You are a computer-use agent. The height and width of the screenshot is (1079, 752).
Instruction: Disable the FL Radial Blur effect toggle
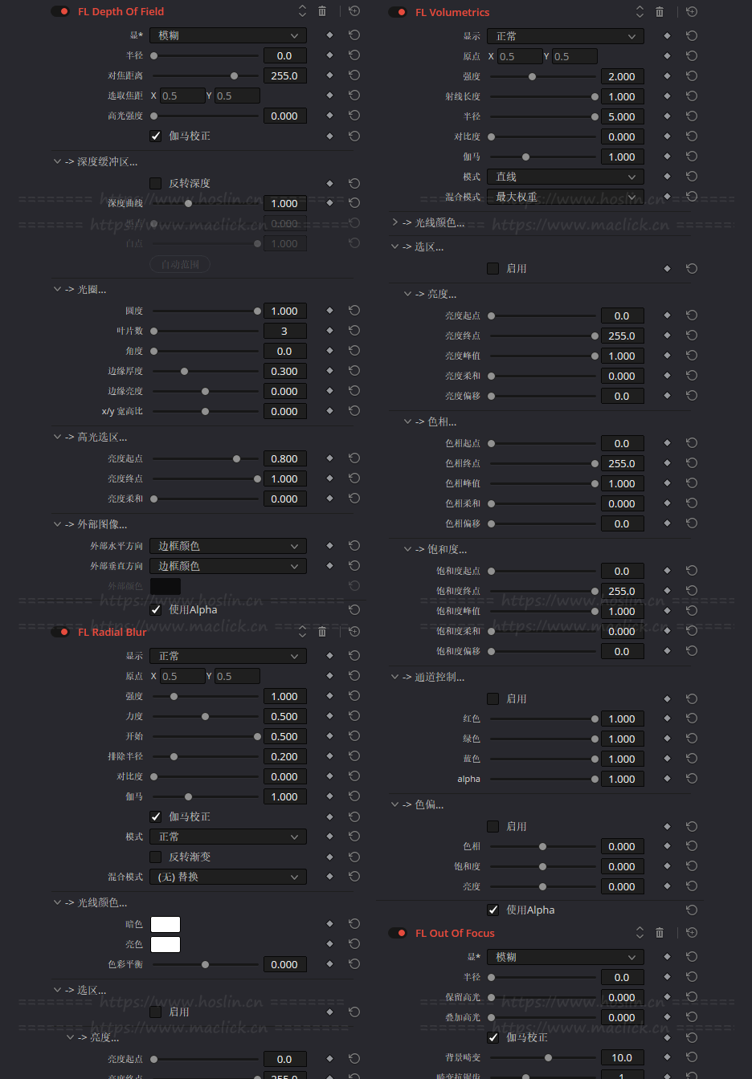60,632
